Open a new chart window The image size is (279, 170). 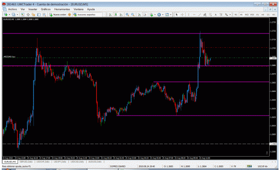(6, 15)
